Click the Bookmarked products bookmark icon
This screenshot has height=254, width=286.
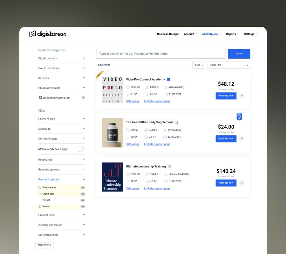(40, 98)
